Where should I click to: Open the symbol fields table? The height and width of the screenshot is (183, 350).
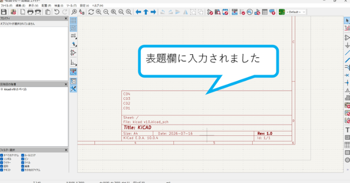coord(265,12)
